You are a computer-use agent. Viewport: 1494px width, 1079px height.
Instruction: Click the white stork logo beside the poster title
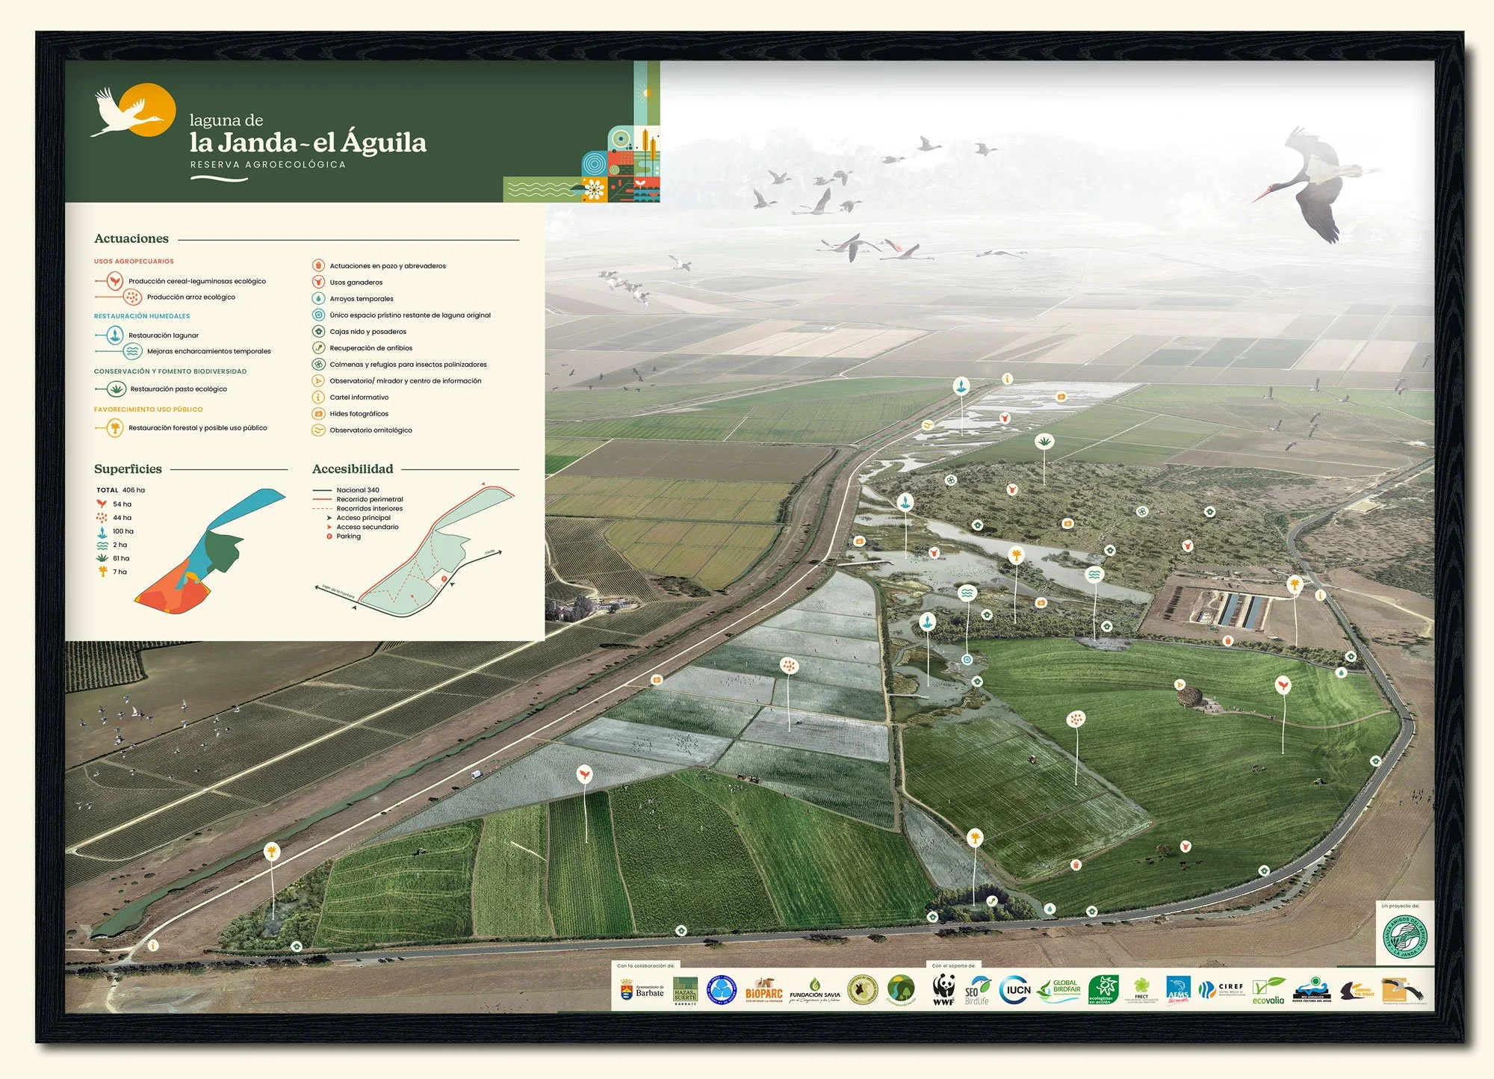(x=133, y=111)
